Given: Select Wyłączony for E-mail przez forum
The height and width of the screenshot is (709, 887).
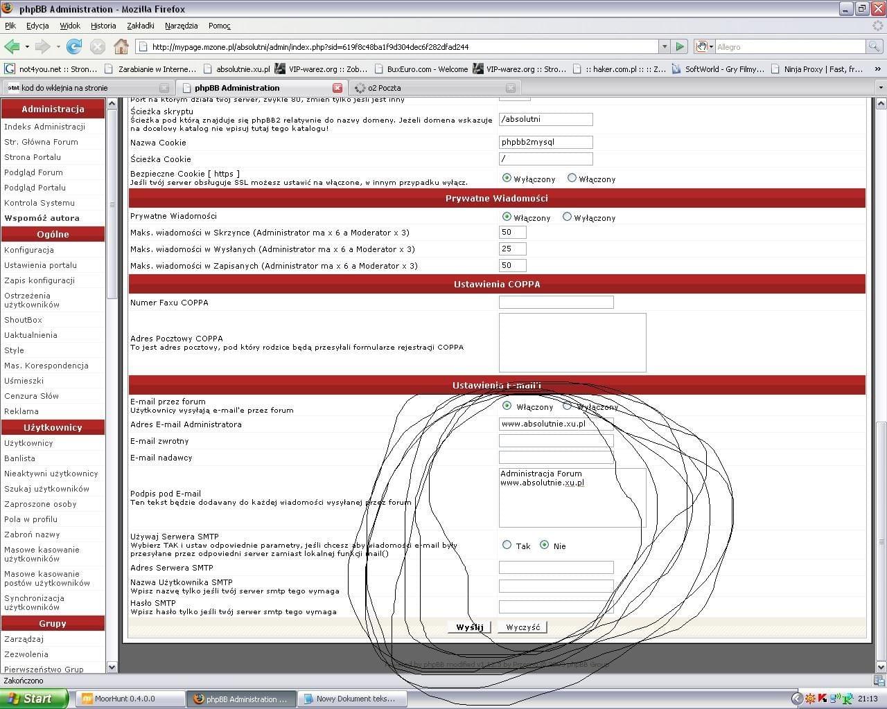Looking at the screenshot, I should [x=567, y=406].
